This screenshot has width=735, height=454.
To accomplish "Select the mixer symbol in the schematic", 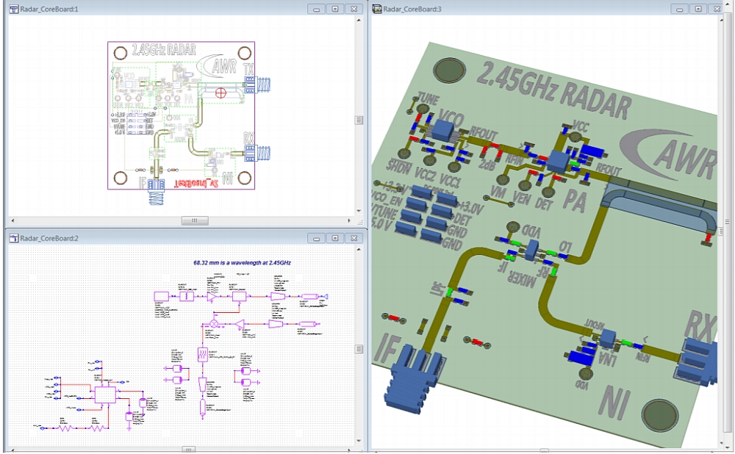I will (214, 323).
